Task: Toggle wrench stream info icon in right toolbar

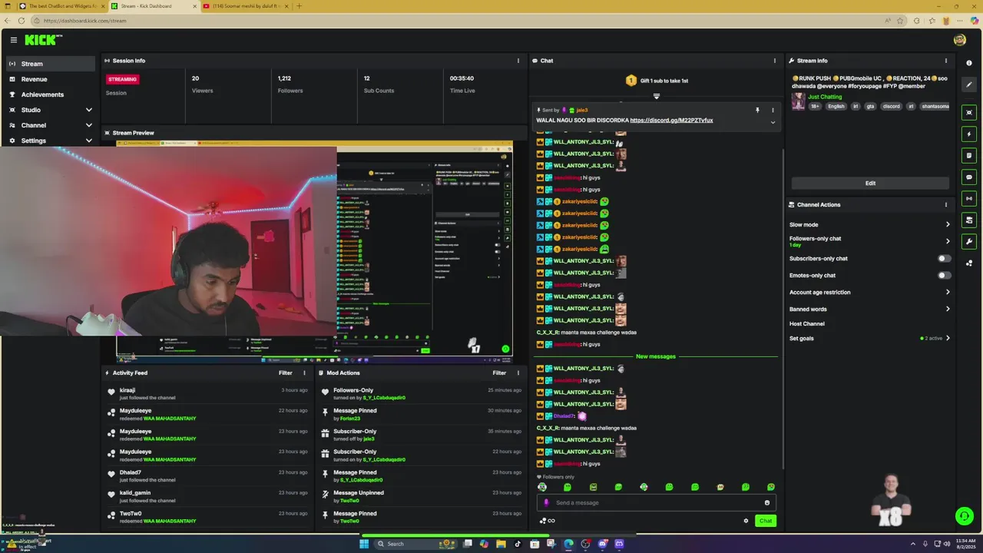Action: point(969,242)
